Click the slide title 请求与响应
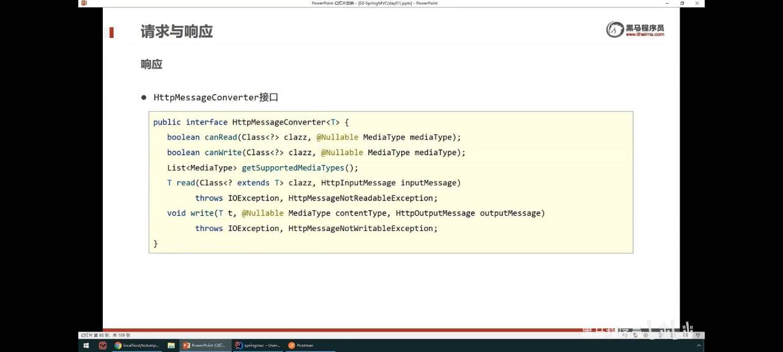Screen dimensions: 783x352 pos(177,32)
